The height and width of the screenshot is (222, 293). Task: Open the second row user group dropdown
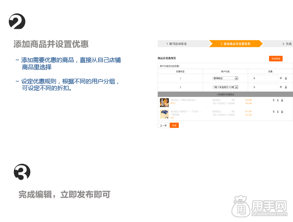click(x=236, y=87)
